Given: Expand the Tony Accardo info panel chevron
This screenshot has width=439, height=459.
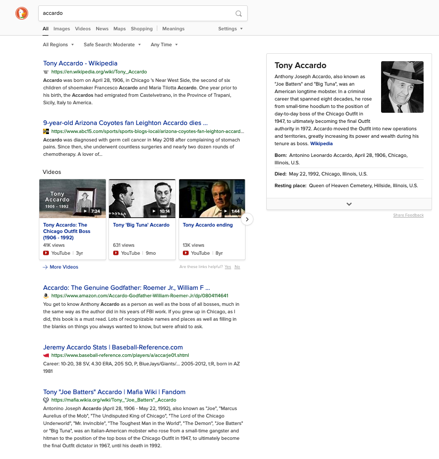Looking at the screenshot, I should point(349,204).
